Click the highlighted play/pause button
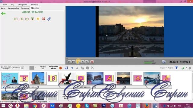This screenshot has width=193, height=108. pyautogui.click(x=78, y=62)
